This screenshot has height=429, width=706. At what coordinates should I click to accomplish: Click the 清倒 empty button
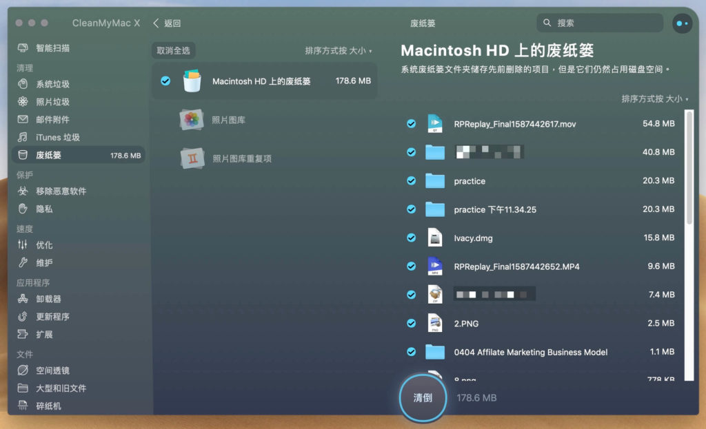tap(423, 398)
